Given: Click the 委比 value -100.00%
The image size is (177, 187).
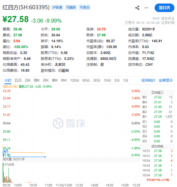Looking at the screenshot, I should click(21, 47).
